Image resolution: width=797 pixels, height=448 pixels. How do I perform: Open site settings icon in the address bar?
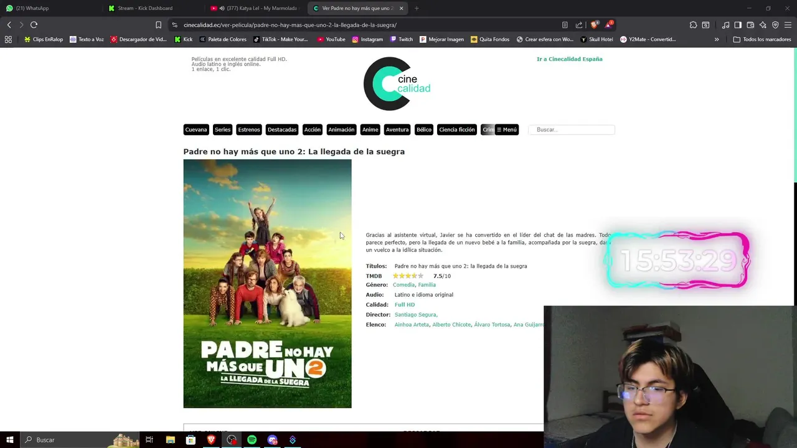click(x=174, y=25)
